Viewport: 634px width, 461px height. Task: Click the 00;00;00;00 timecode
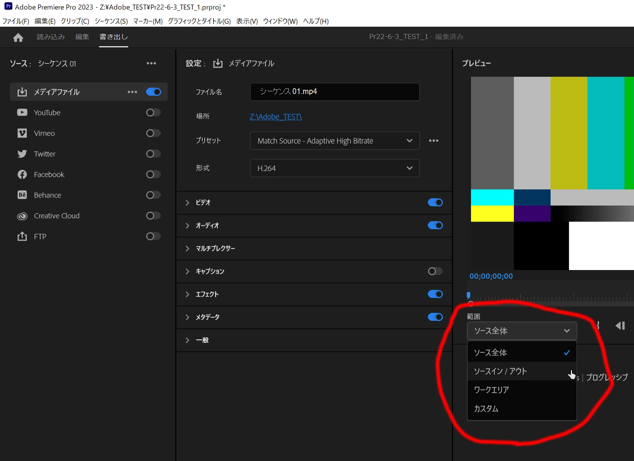(x=491, y=276)
